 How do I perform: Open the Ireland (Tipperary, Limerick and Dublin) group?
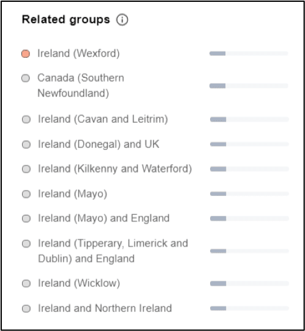click(113, 251)
